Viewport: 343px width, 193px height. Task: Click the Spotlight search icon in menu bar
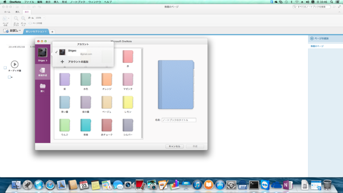click(x=331, y=2)
